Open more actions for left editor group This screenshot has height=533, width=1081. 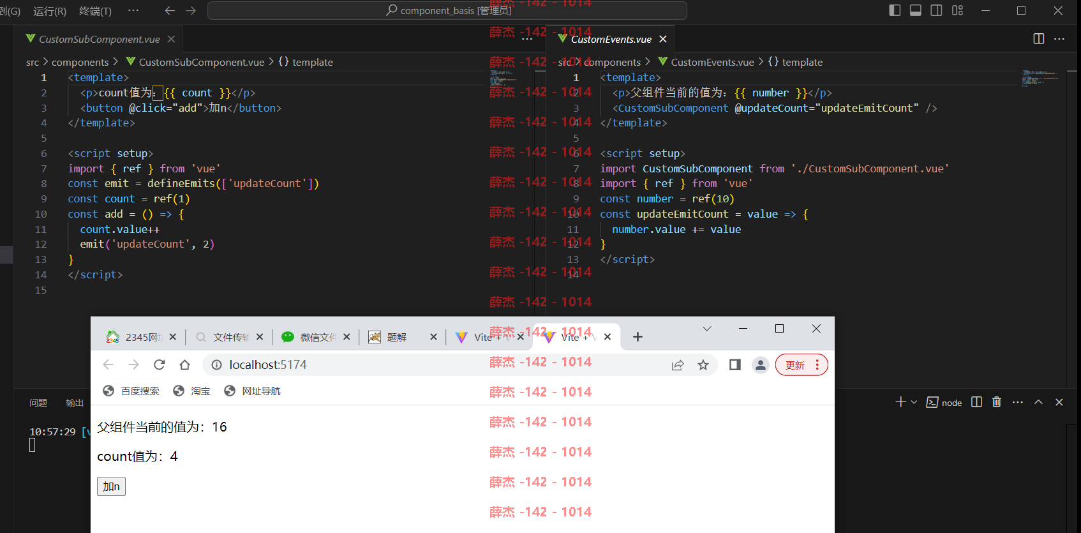tap(527, 39)
